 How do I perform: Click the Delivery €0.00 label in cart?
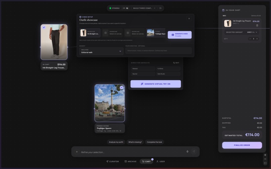[x=256, y=16]
